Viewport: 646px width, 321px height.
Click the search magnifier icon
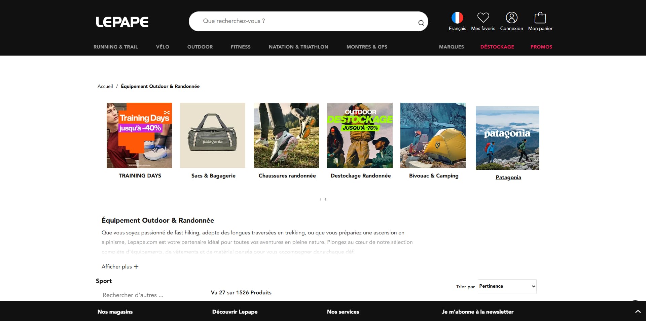421,23
